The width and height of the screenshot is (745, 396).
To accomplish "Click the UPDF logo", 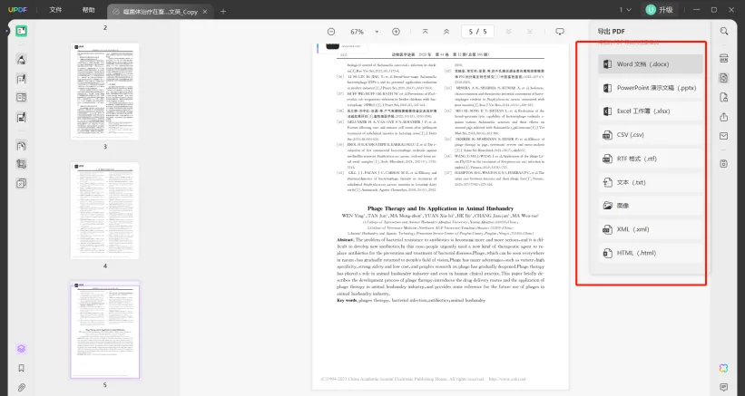I will 17,10.
